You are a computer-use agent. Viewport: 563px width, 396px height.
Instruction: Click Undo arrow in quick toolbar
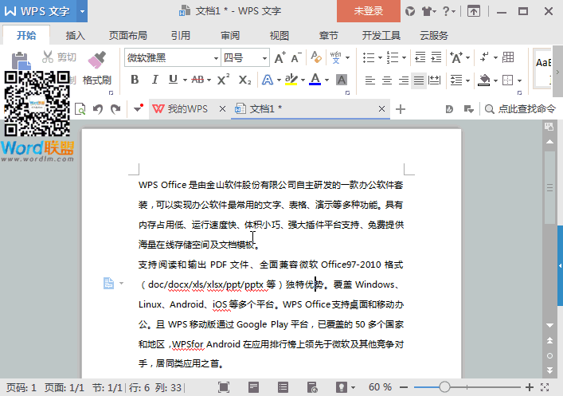coord(98,109)
